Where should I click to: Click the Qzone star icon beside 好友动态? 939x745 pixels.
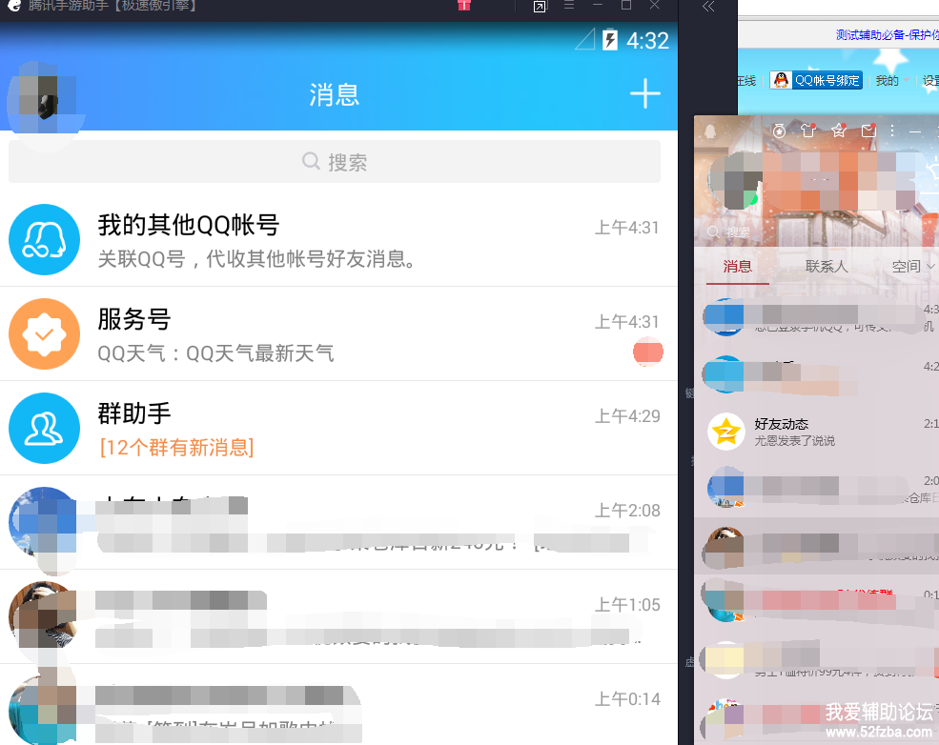(x=725, y=432)
